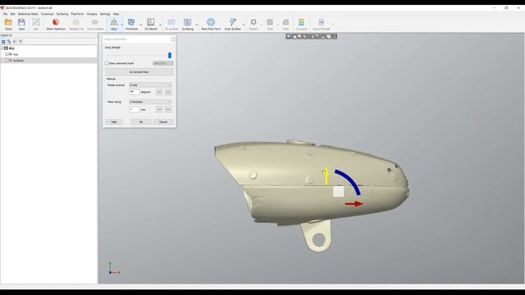Click the Save disk icon
The image size is (525, 295).
(21, 22)
